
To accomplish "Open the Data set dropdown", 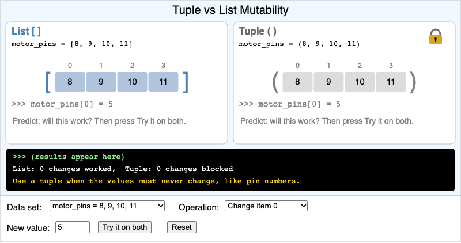I will click(107, 206).
